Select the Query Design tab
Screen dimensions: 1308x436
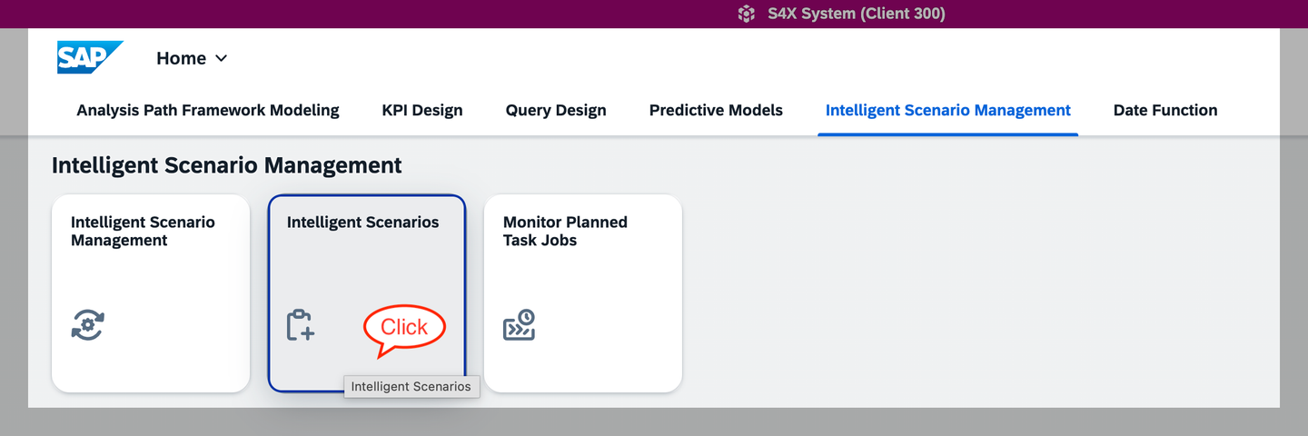tap(556, 110)
